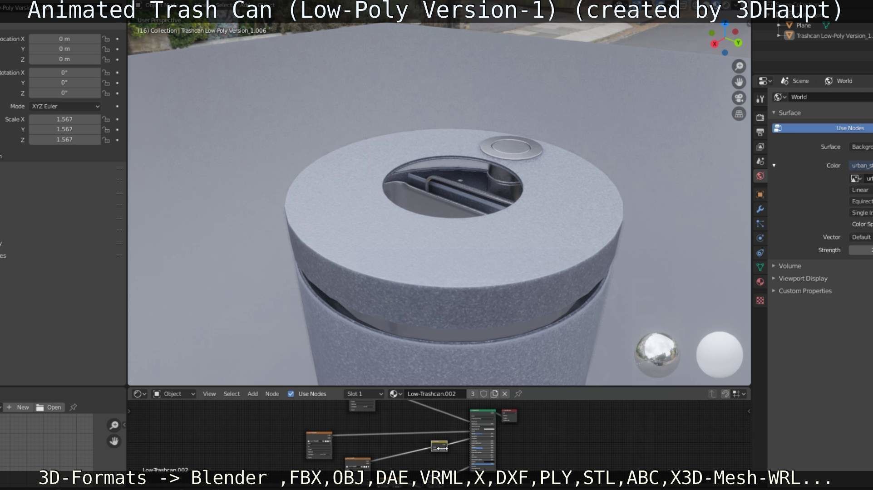Pin the node editor with the pin icon
Image resolution: width=873 pixels, height=490 pixels.
point(518,394)
